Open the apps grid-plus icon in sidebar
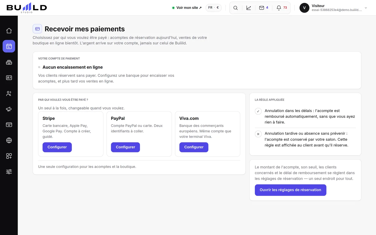This screenshot has width=376, height=235. pyautogui.click(x=9, y=156)
